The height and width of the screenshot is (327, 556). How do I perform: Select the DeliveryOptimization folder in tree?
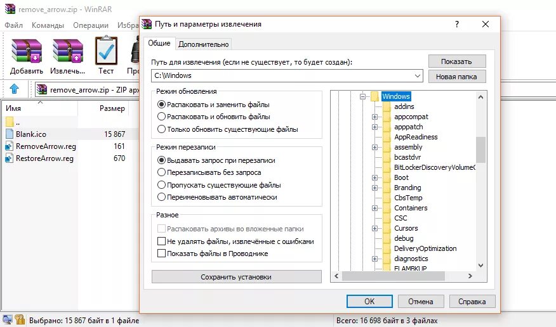point(425,248)
